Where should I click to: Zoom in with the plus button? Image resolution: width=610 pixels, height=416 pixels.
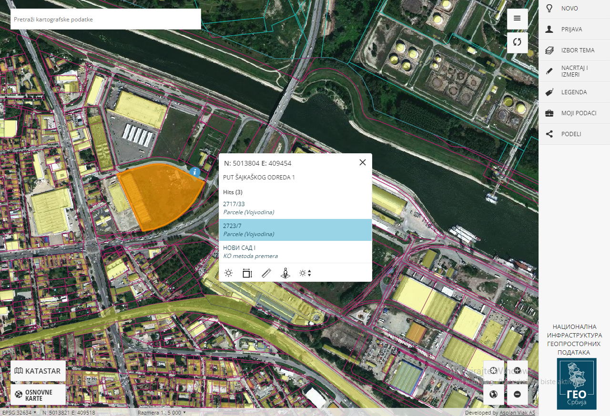pyautogui.click(x=517, y=371)
